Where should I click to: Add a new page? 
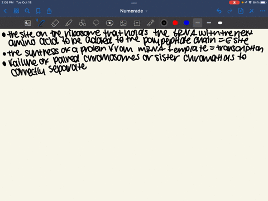click(x=241, y=11)
